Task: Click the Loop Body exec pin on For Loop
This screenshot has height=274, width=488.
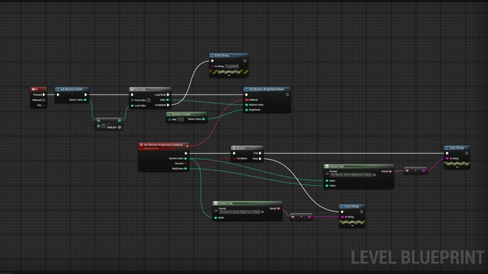Action: (168, 94)
